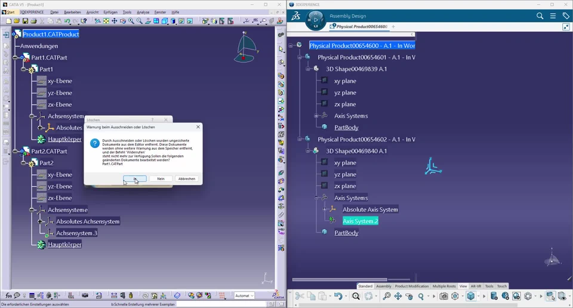Collapse Physical Product00654600 root node

point(291,46)
